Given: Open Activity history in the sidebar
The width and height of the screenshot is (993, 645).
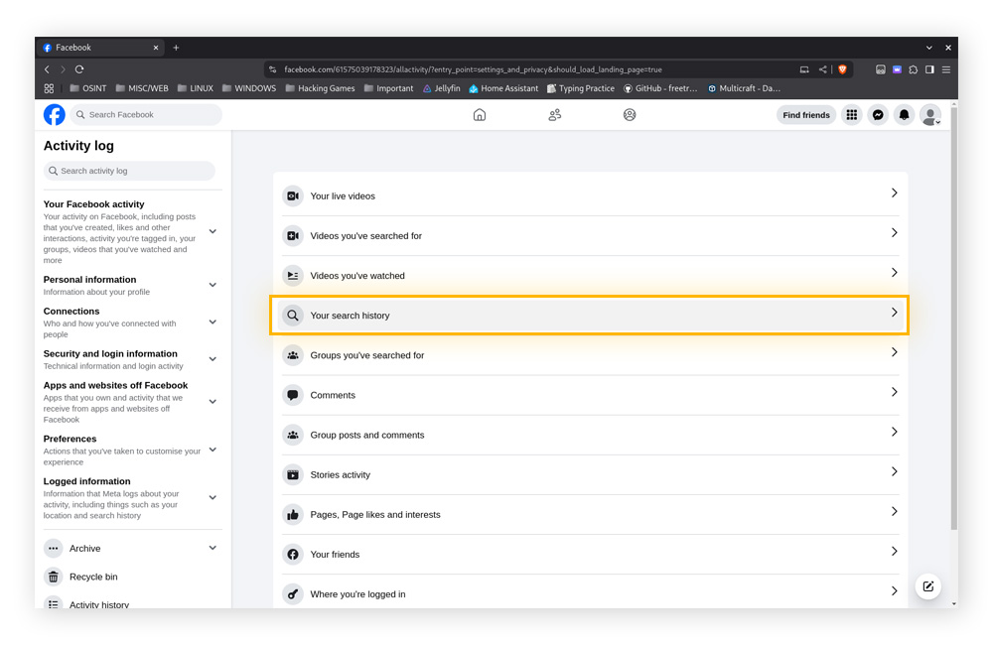Looking at the screenshot, I should tap(98, 604).
